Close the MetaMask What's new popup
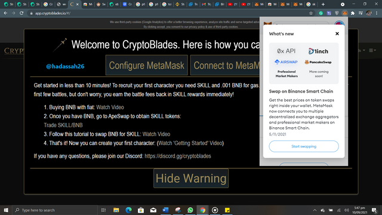This screenshot has width=382, height=215. click(337, 33)
